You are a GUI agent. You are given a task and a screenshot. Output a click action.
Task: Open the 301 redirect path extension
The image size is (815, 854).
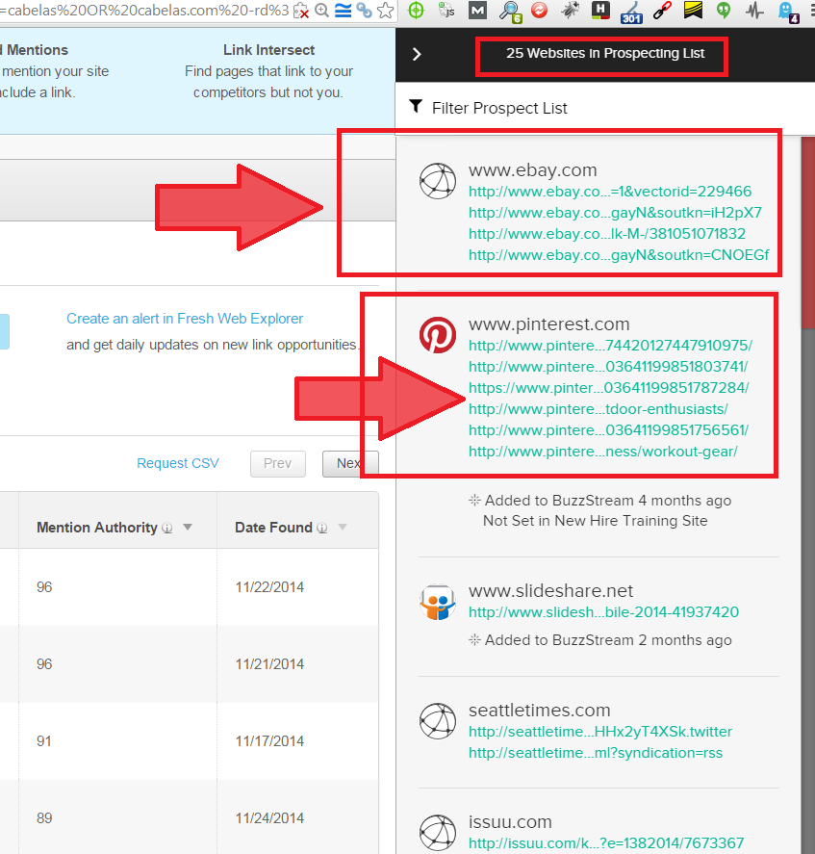coord(631,12)
